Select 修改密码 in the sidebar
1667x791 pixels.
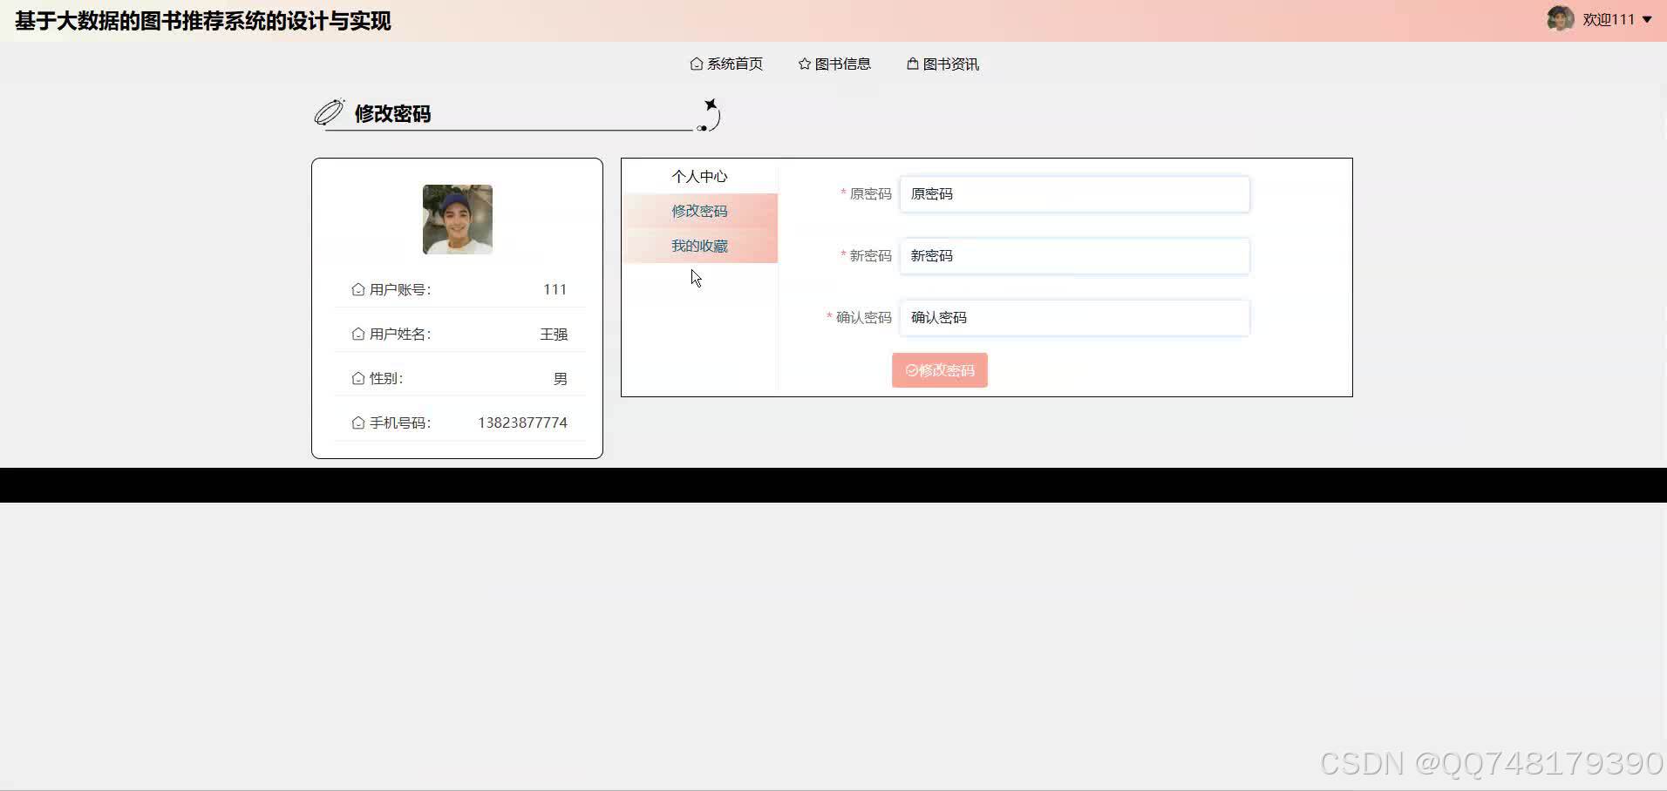click(x=698, y=211)
